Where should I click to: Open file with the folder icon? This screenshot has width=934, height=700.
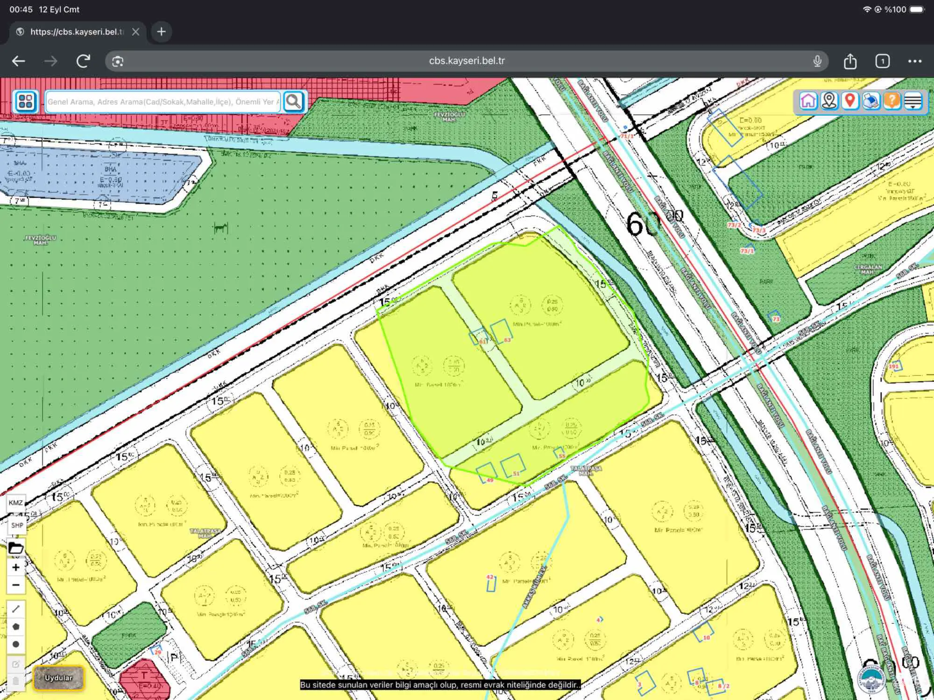(16, 548)
